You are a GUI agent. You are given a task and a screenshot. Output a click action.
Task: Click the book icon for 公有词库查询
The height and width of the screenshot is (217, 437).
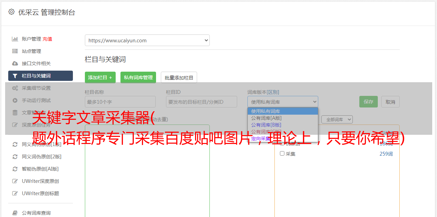point(15,213)
